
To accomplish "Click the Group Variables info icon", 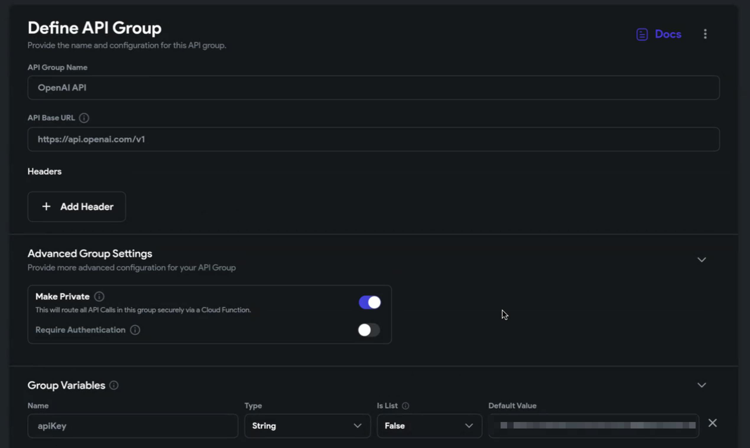I will (x=114, y=385).
